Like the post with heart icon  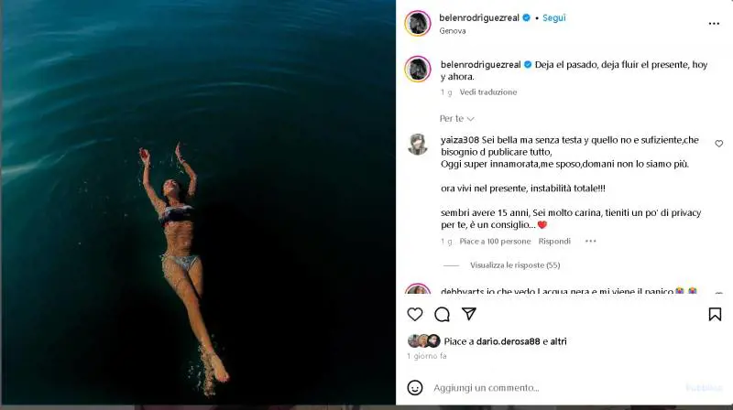[x=415, y=314]
